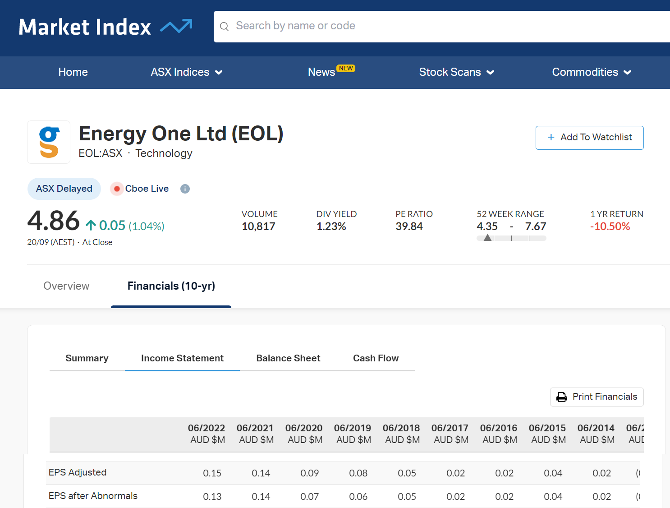Select the Income Statement tab
The image size is (670, 508).
click(182, 358)
